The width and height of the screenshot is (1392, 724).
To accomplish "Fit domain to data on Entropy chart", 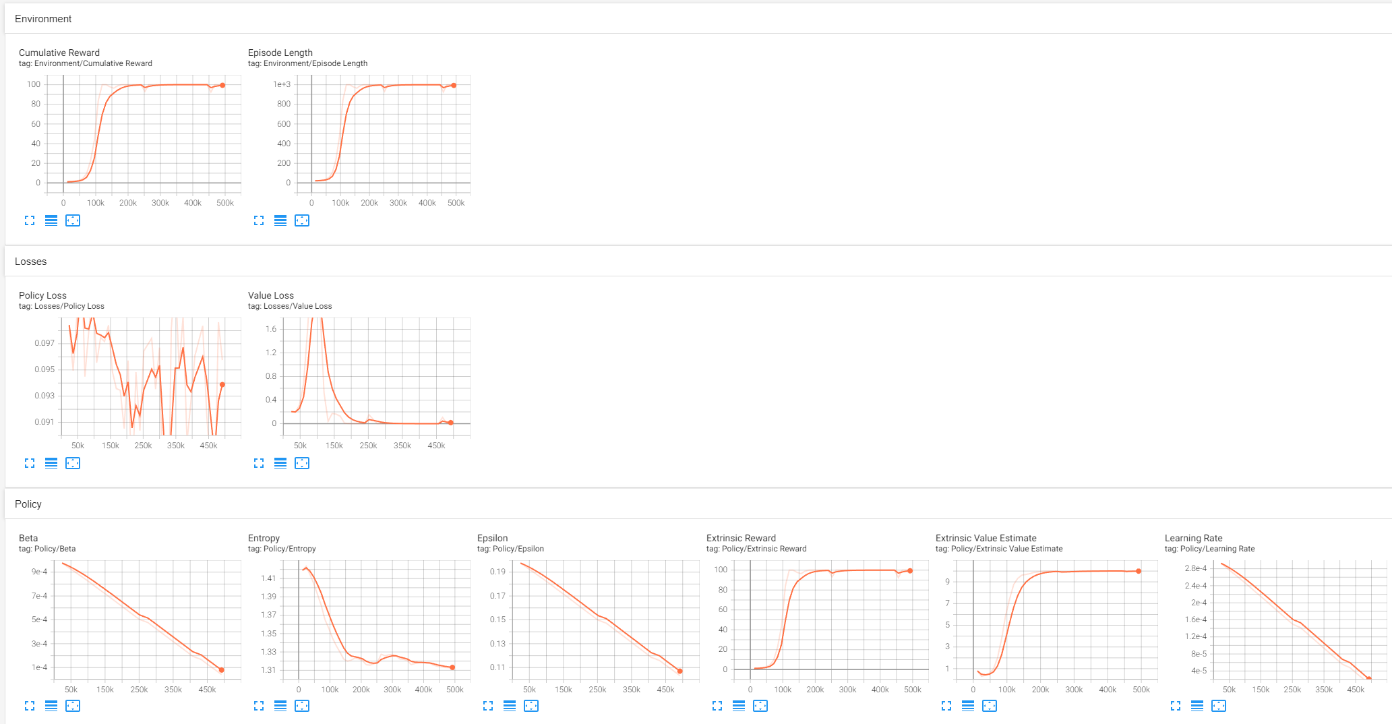I will click(x=302, y=706).
